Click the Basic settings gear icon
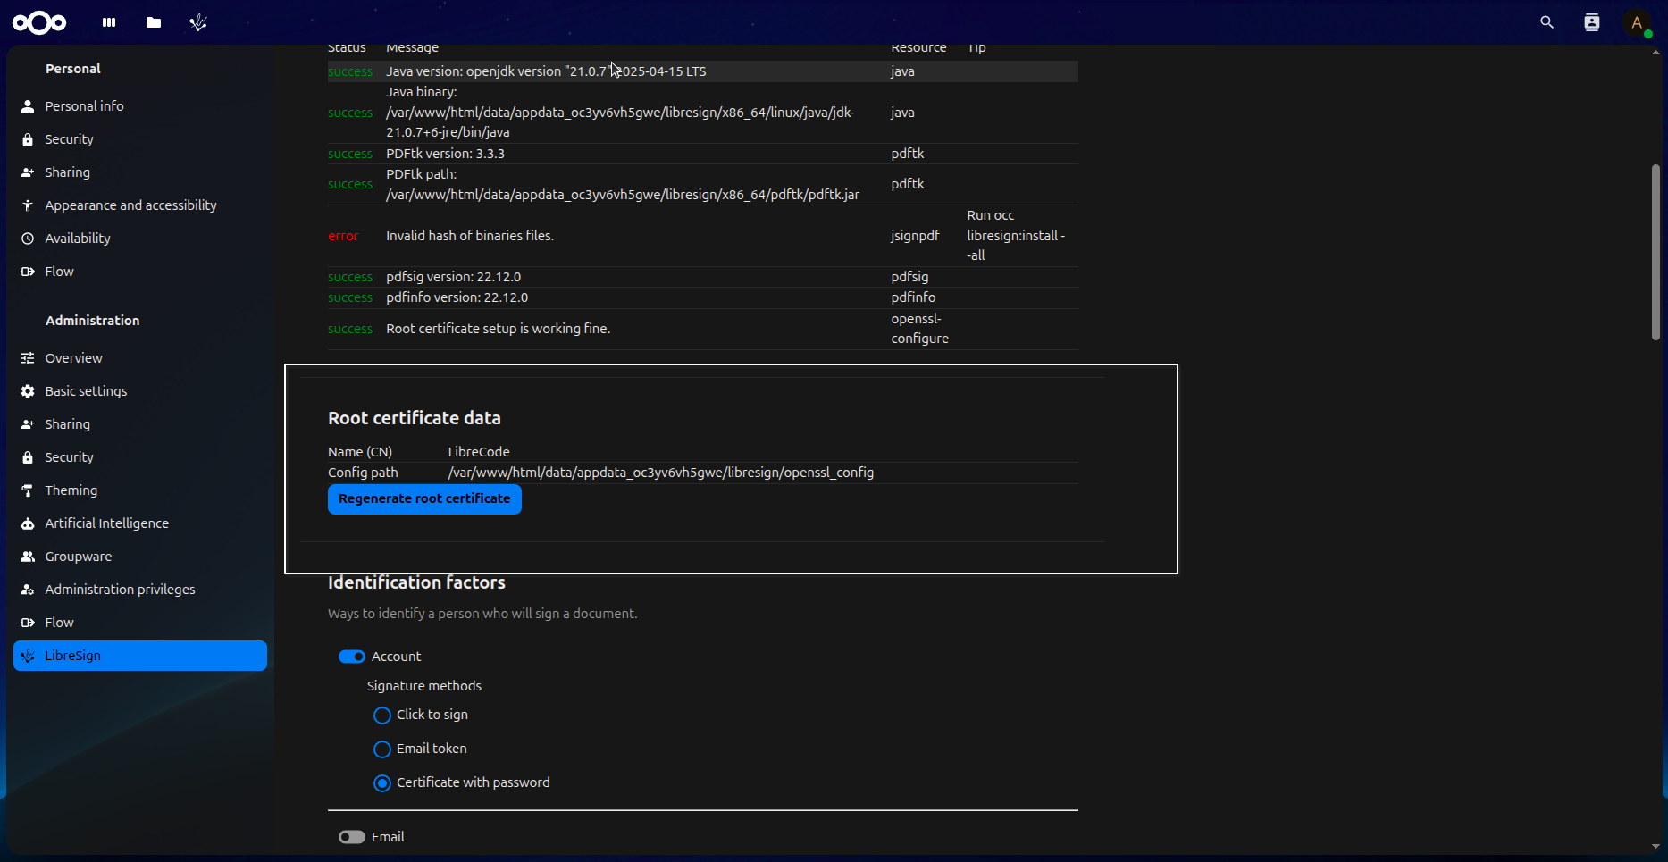This screenshot has width=1668, height=862. click(28, 391)
